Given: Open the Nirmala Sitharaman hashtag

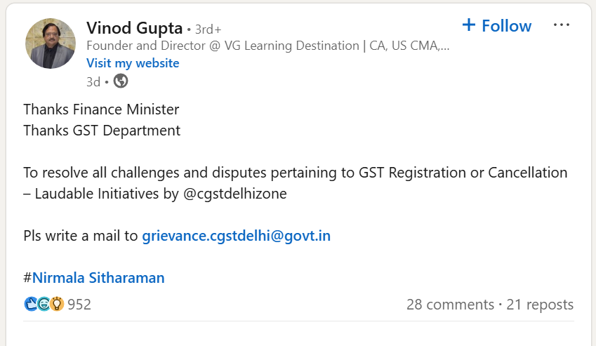Looking at the screenshot, I should 98,278.
